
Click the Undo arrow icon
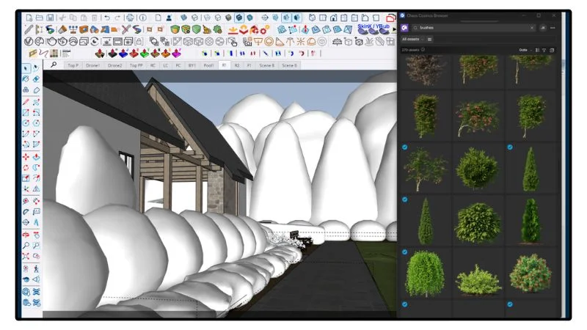[x=107, y=18]
